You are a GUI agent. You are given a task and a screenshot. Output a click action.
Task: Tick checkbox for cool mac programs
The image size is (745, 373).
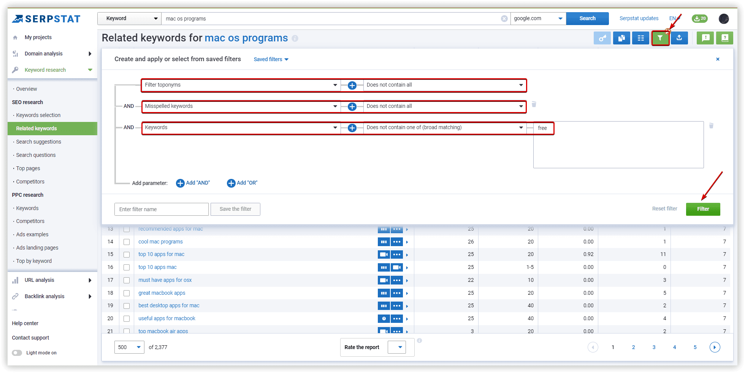[x=127, y=242]
